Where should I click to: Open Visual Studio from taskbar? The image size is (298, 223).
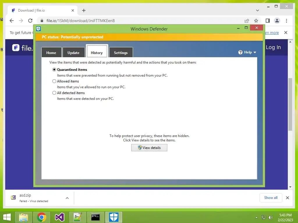point(59,217)
